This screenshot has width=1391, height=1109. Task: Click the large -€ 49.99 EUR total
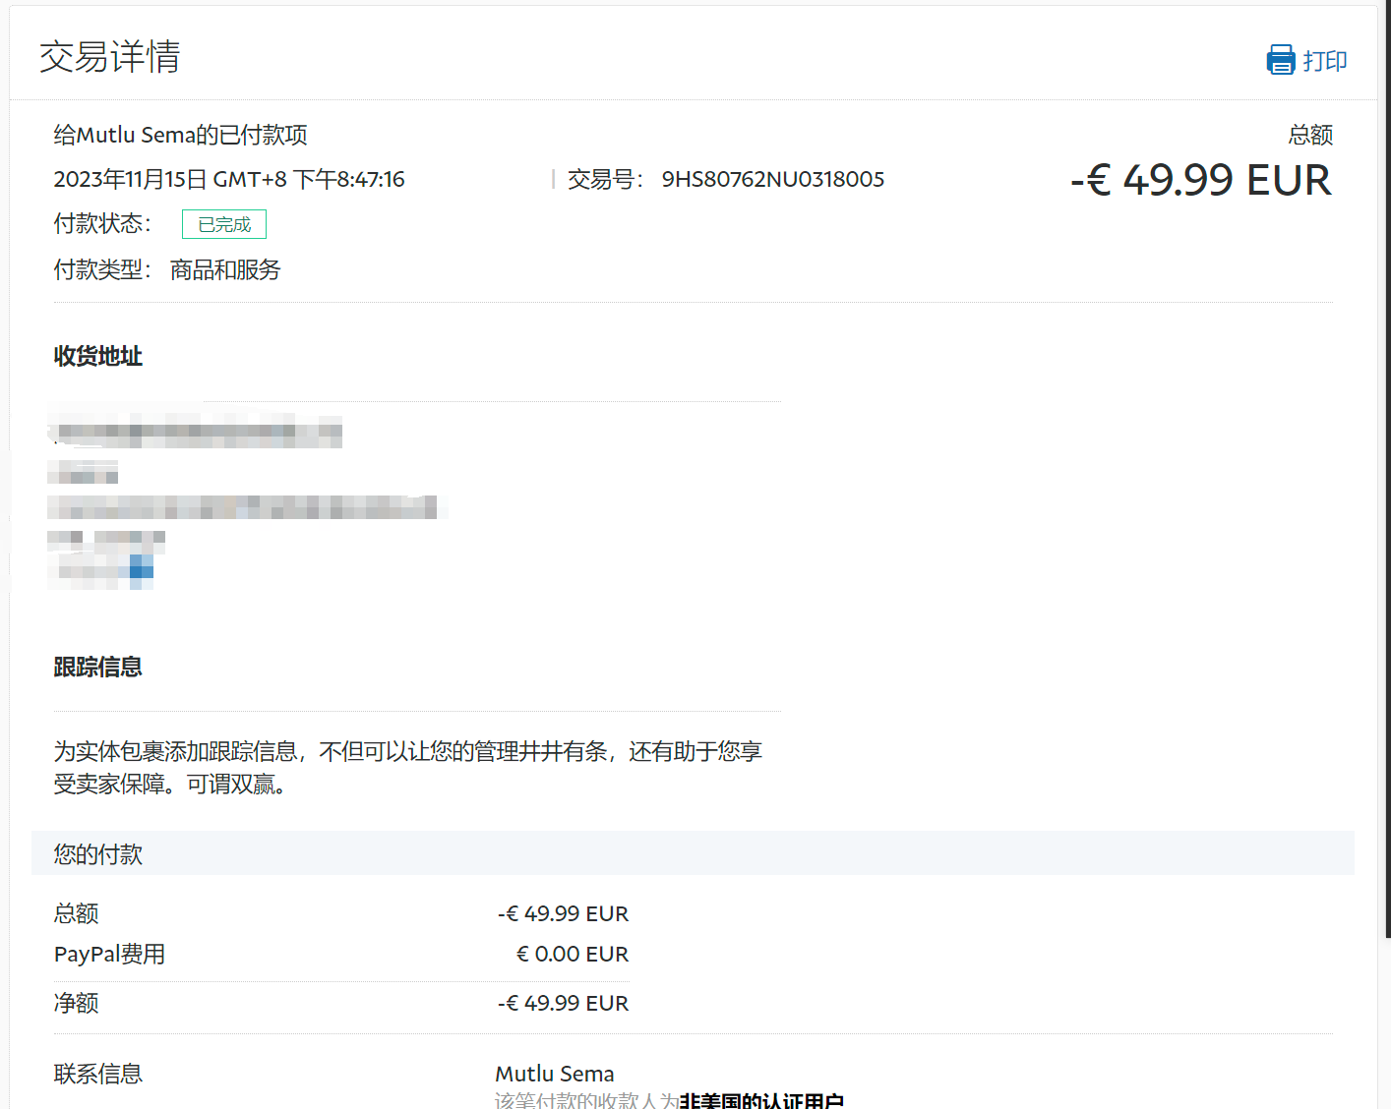coord(1200,180)
